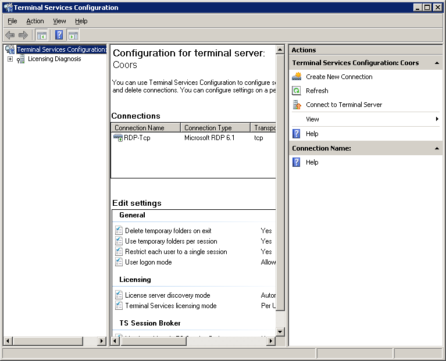Toggle the Show/Hide Console Tree toolbar icon

(42, 35)
